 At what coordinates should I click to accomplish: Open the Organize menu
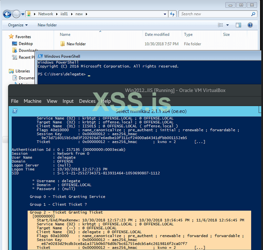coord(18,25)
